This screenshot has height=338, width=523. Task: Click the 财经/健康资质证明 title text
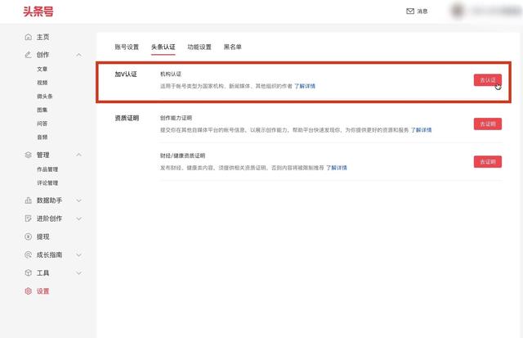(183, 155)
